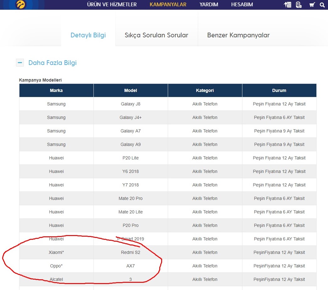Select the P Smart 2019 model cell
328x290 pixels.
tap(130, 239)
